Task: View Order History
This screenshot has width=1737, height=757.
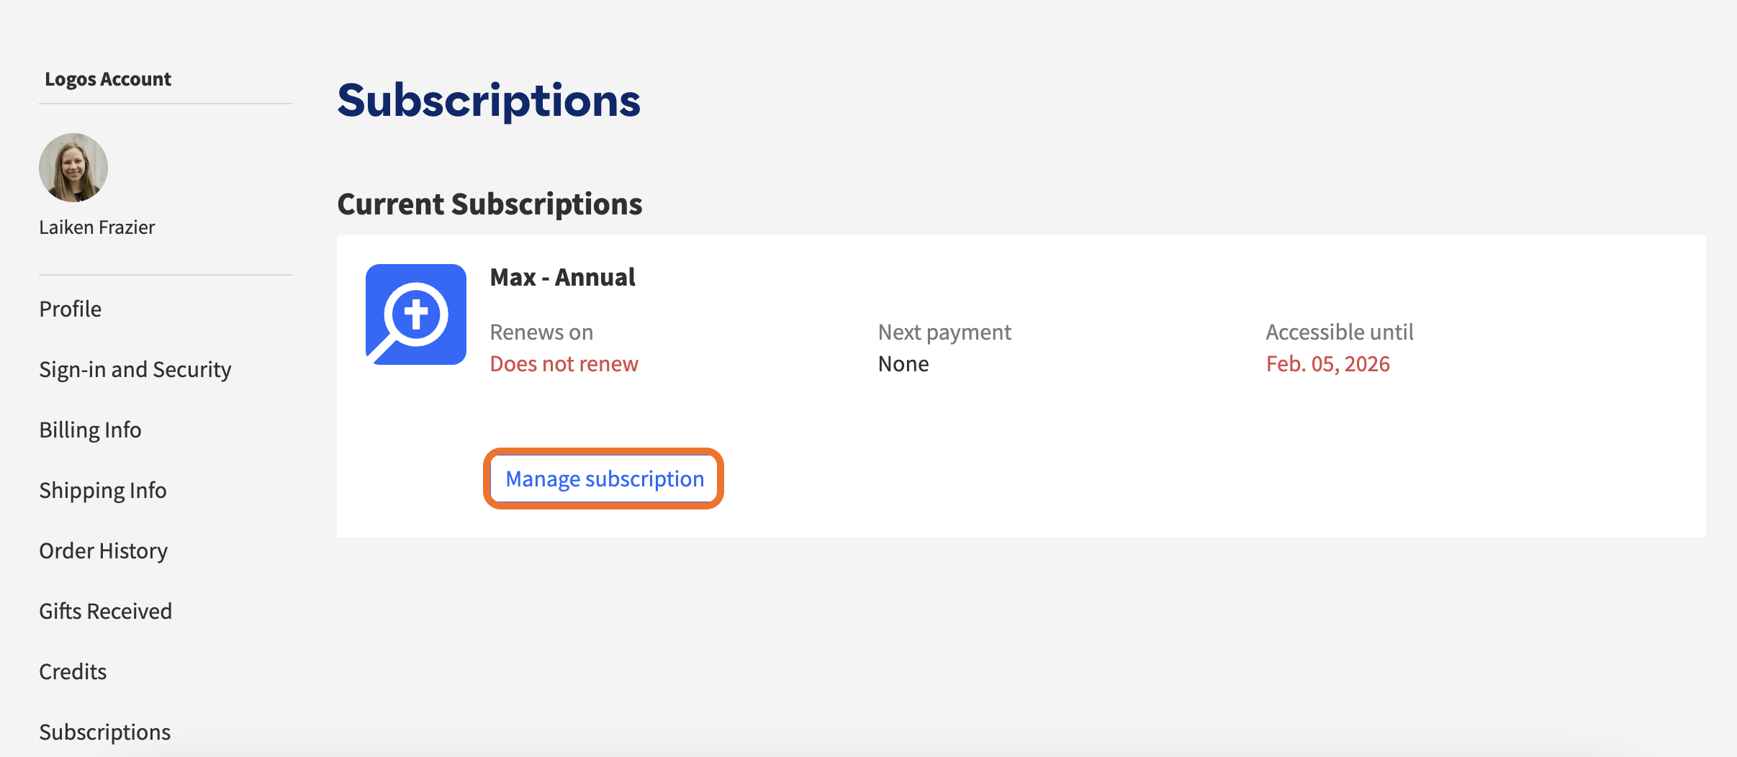Action: pyautogui.click(x=104, y=550)
